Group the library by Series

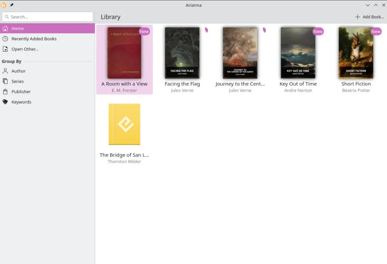[18, 81]
